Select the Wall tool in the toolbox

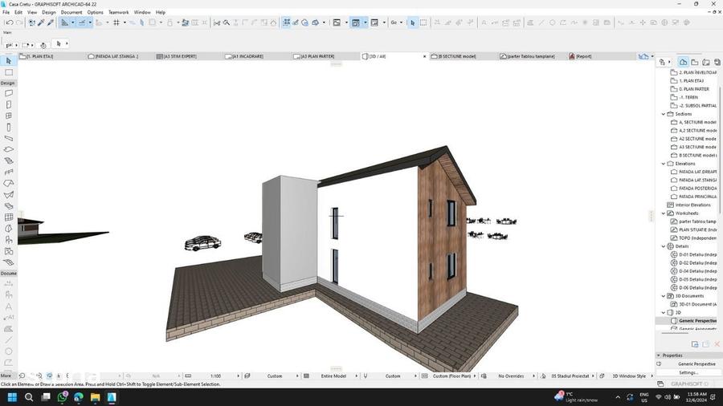point(9,93)
